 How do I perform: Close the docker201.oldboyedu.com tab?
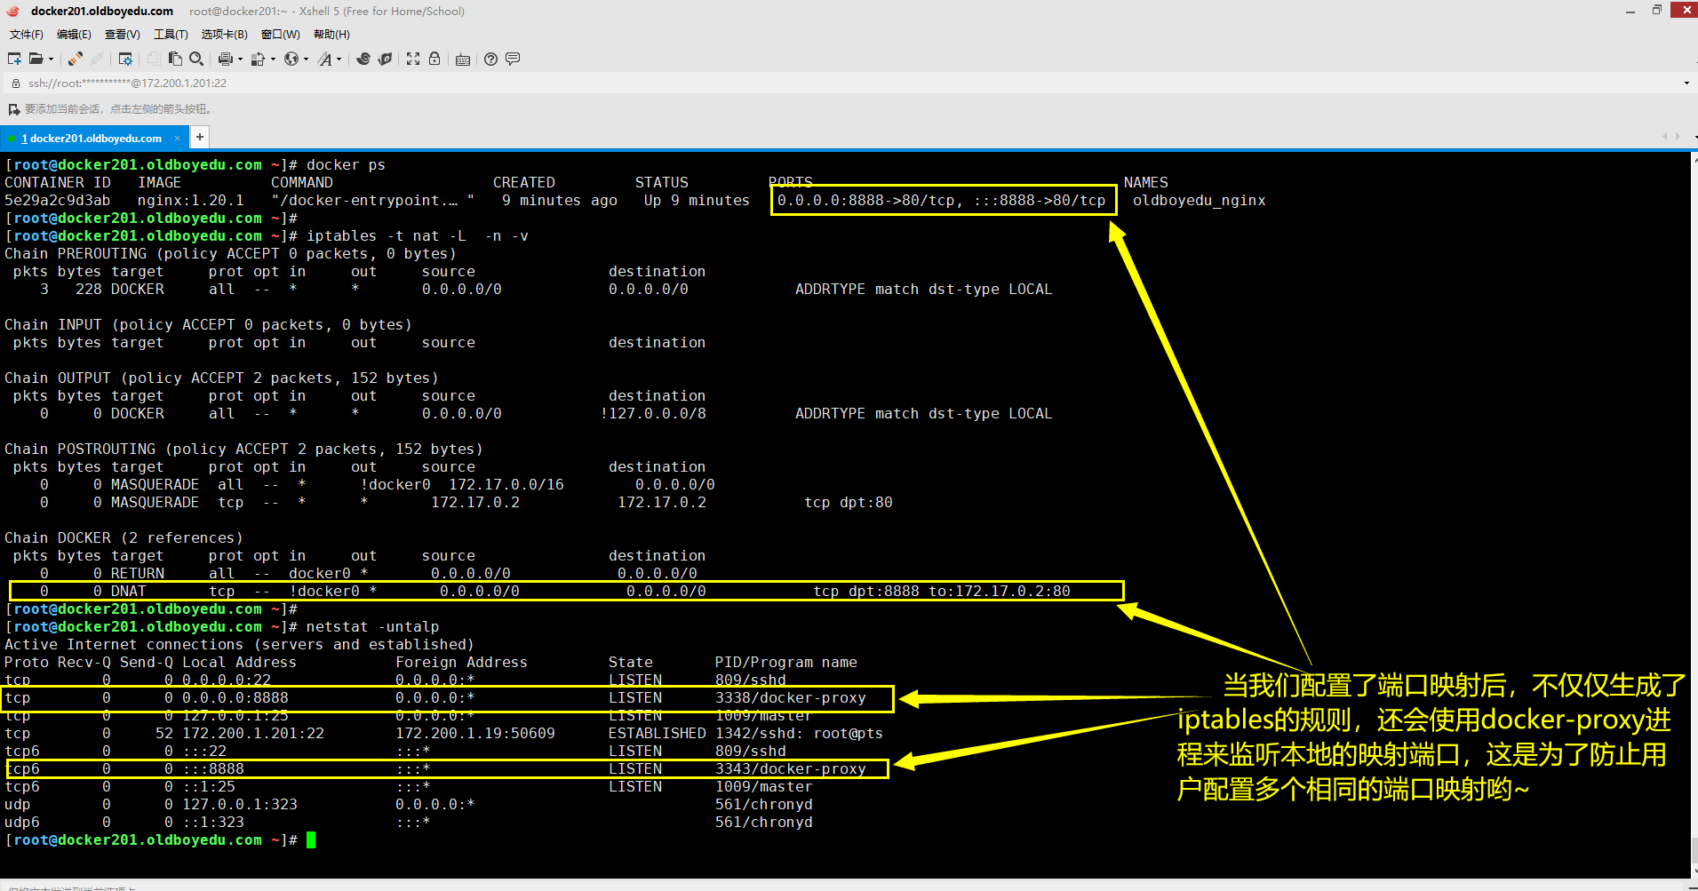click(177, 138)
